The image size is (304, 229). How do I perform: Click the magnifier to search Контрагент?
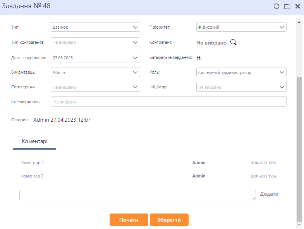234,42
